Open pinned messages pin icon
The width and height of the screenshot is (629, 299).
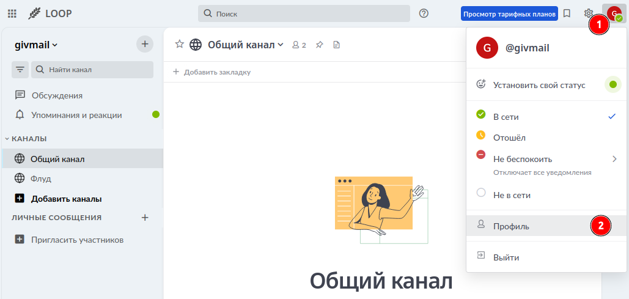pyautogui.click(x=319, y=45)
